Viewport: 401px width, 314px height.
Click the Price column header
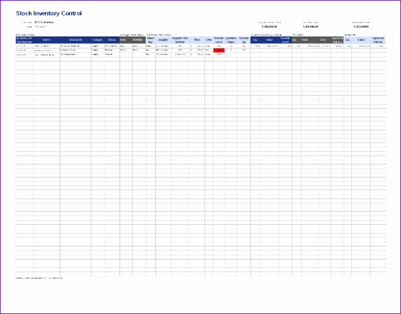coord(197,39)
